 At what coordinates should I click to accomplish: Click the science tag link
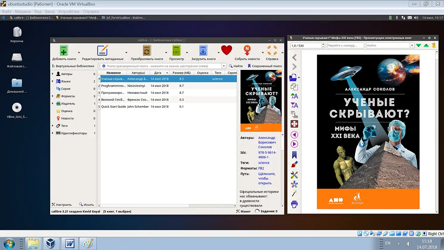pyautogui.click(x=264, y=163)
